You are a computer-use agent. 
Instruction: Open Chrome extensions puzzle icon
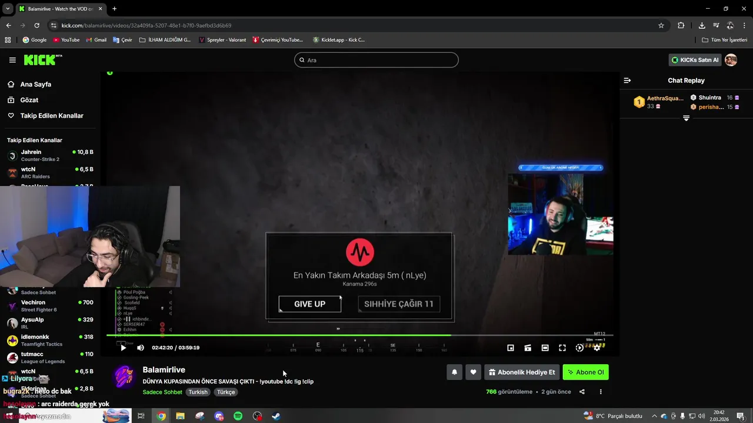pyautogui.click(x=681, y=25)
